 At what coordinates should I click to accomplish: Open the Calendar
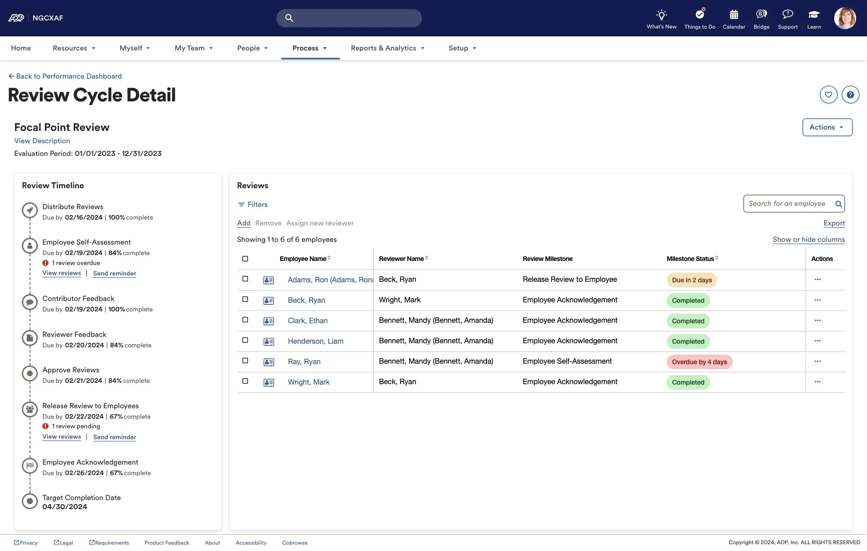click(x=733, y=18)
